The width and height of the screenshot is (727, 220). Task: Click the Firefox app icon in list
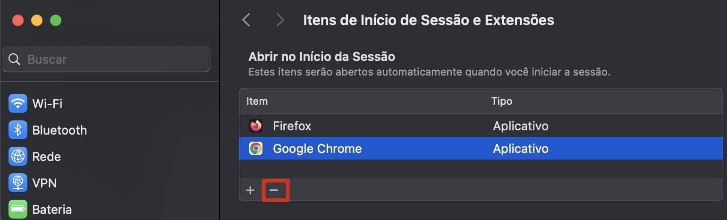tap(256, 126)
